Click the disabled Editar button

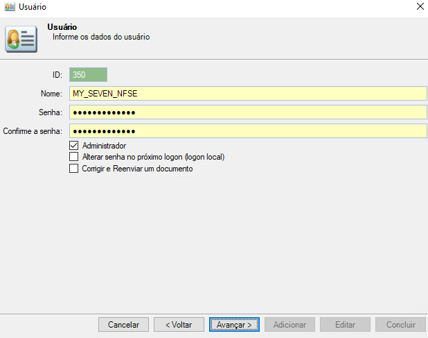pyautogui.click(x=345, y=325)
